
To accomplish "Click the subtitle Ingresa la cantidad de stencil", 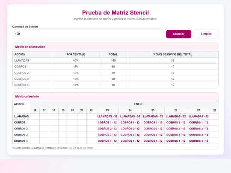I will point(115,19).
